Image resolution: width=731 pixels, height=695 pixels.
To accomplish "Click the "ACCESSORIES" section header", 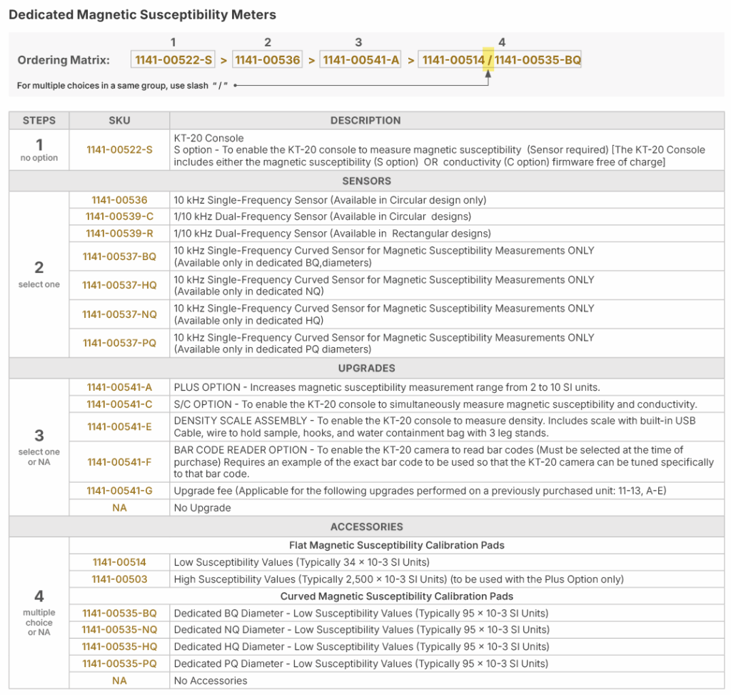I will tap(366, 526).
